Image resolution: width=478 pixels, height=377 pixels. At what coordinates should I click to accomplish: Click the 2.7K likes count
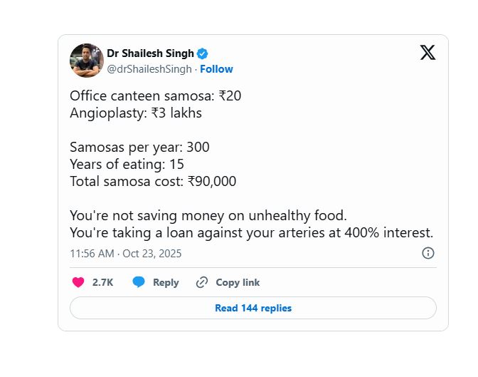click(x=102, y=282)
